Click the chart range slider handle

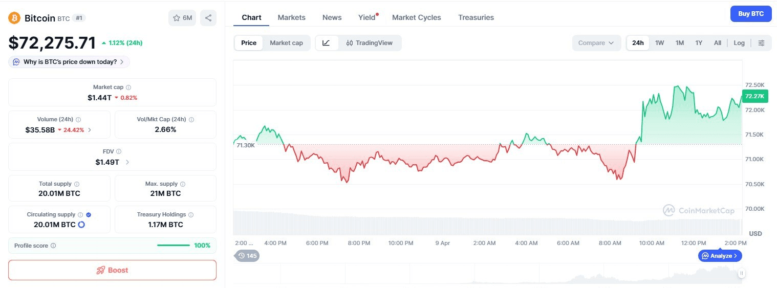(x=741, y=274)
